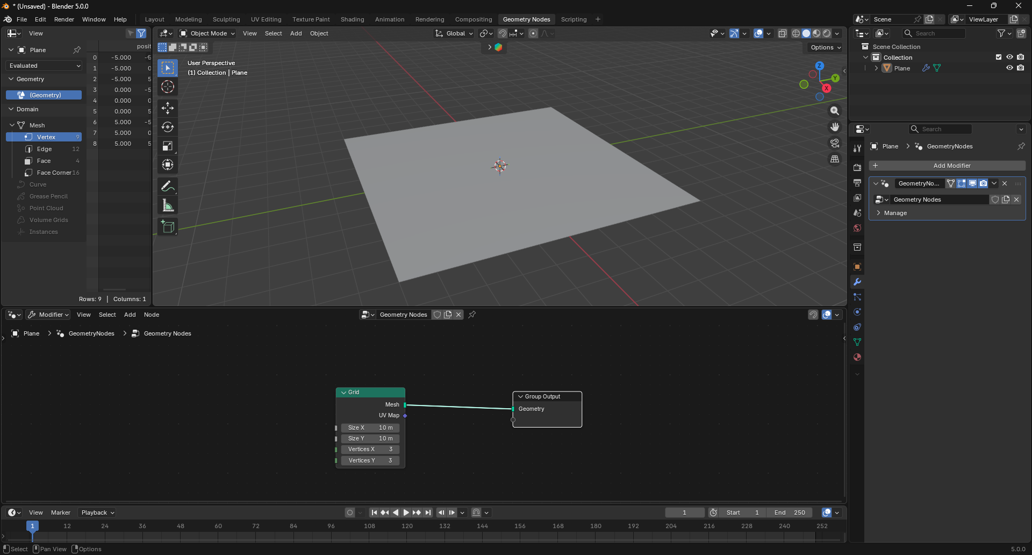
Task: Click the viewport Options button
Action: [826, 47]
